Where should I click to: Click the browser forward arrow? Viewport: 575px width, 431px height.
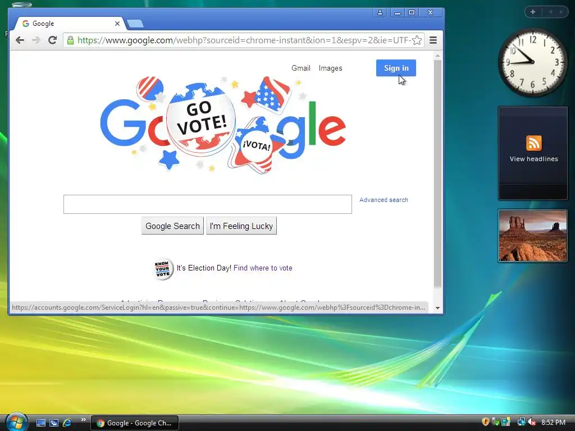point(36,40)
